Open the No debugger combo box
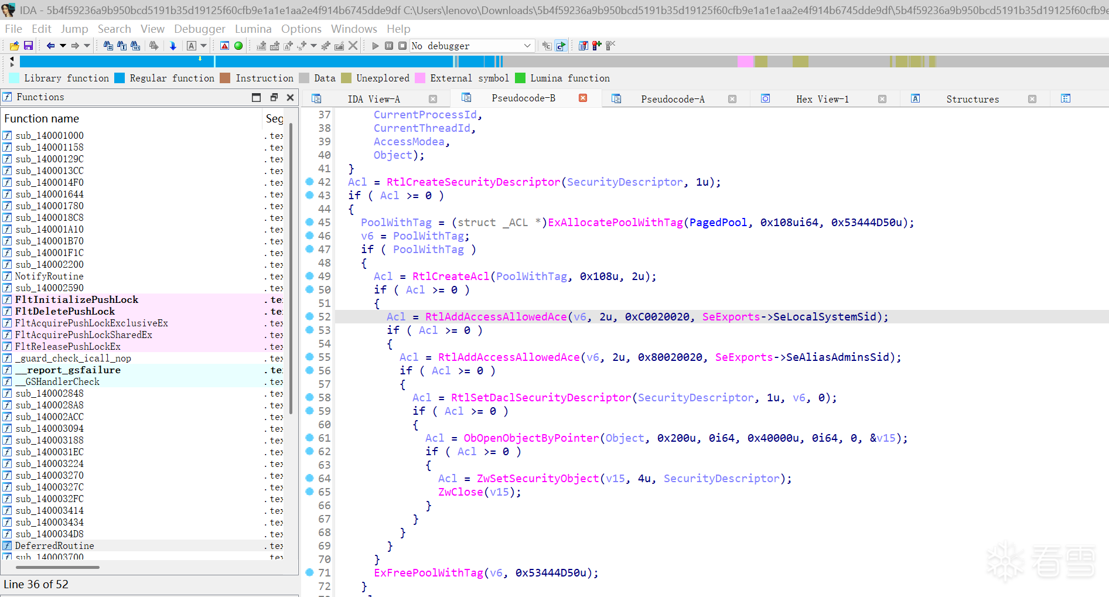 (x=472, y=46)
